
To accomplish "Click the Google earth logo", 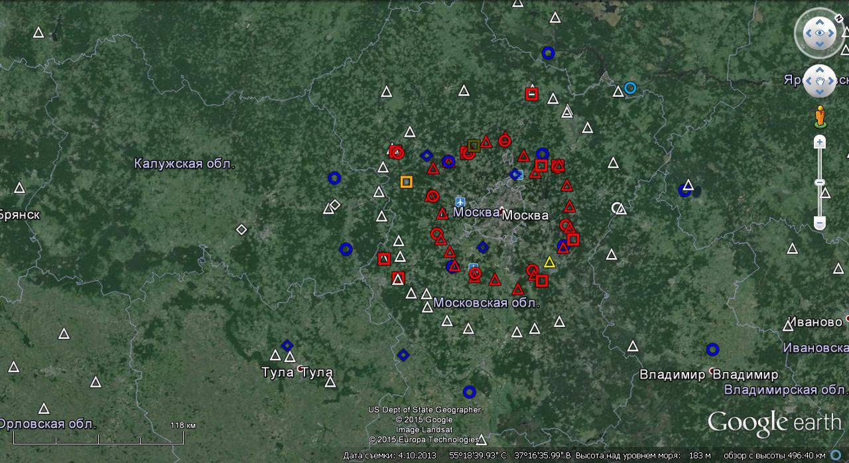I will coord(773,423).
